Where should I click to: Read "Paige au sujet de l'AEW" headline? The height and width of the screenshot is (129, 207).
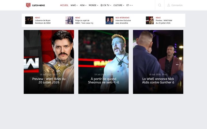point(84,22)
